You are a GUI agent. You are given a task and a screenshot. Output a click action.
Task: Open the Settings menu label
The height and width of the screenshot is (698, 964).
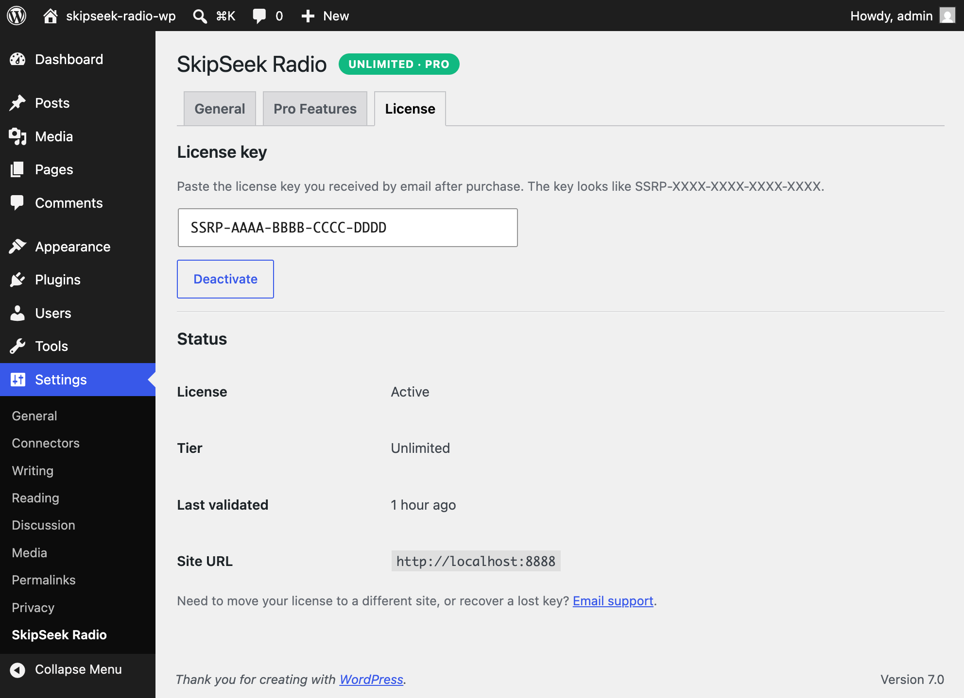click(x=61, y=380)
